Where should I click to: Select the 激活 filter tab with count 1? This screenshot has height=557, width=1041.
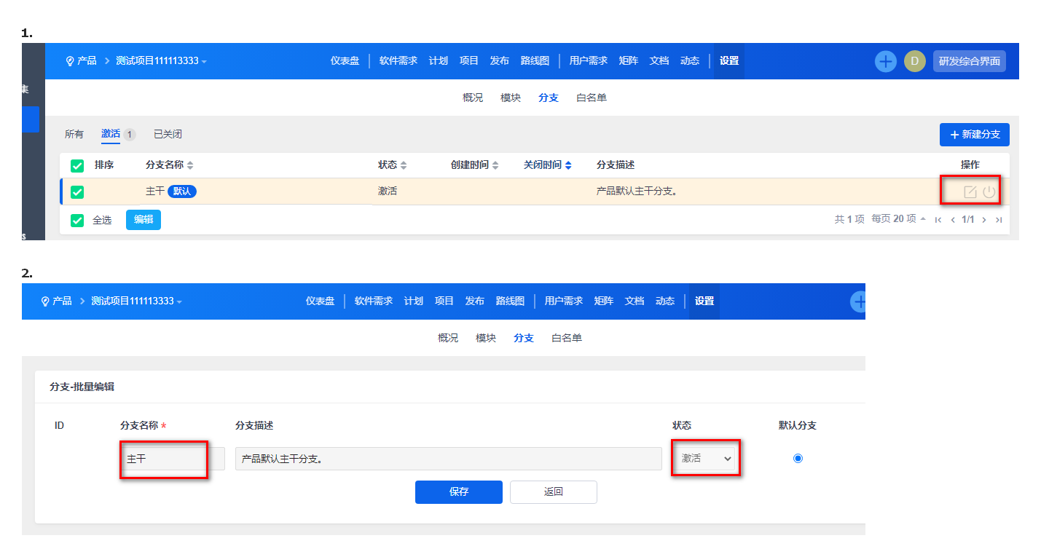coord(118,134)
